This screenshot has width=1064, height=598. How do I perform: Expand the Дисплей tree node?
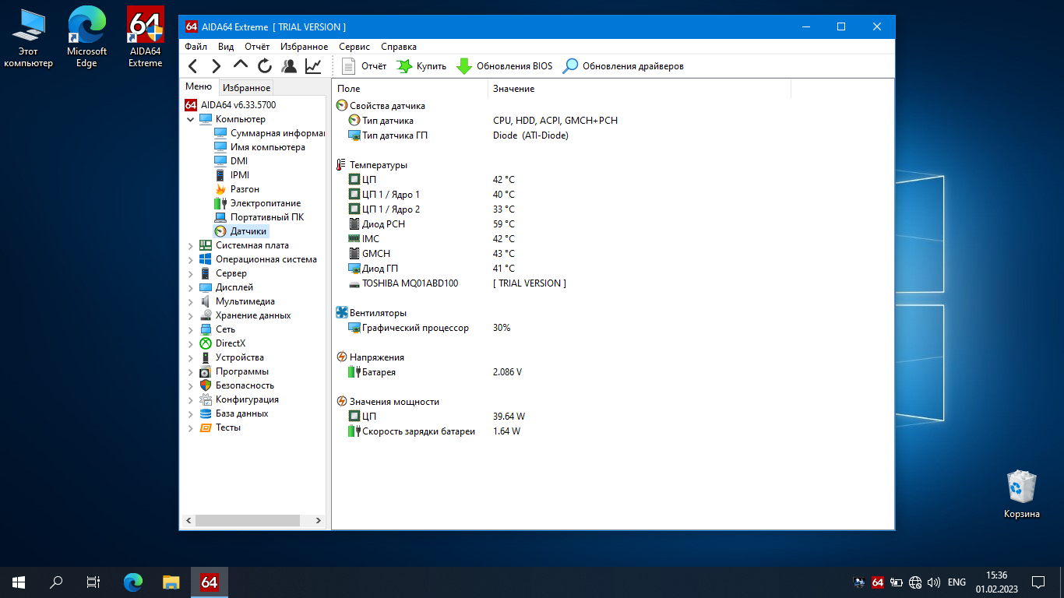[x=191, y=287]
